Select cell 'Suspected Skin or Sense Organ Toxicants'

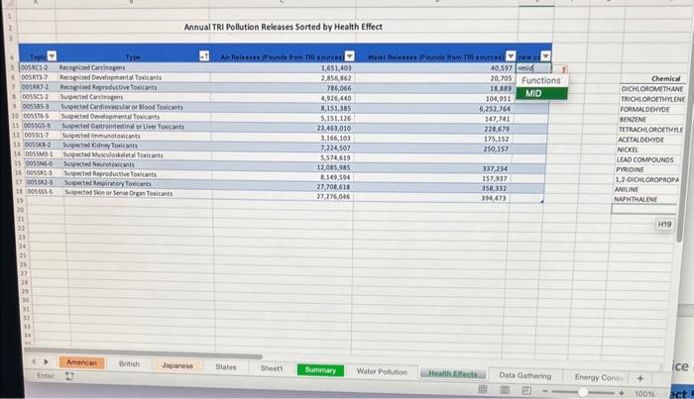click(x=119, y=193)
